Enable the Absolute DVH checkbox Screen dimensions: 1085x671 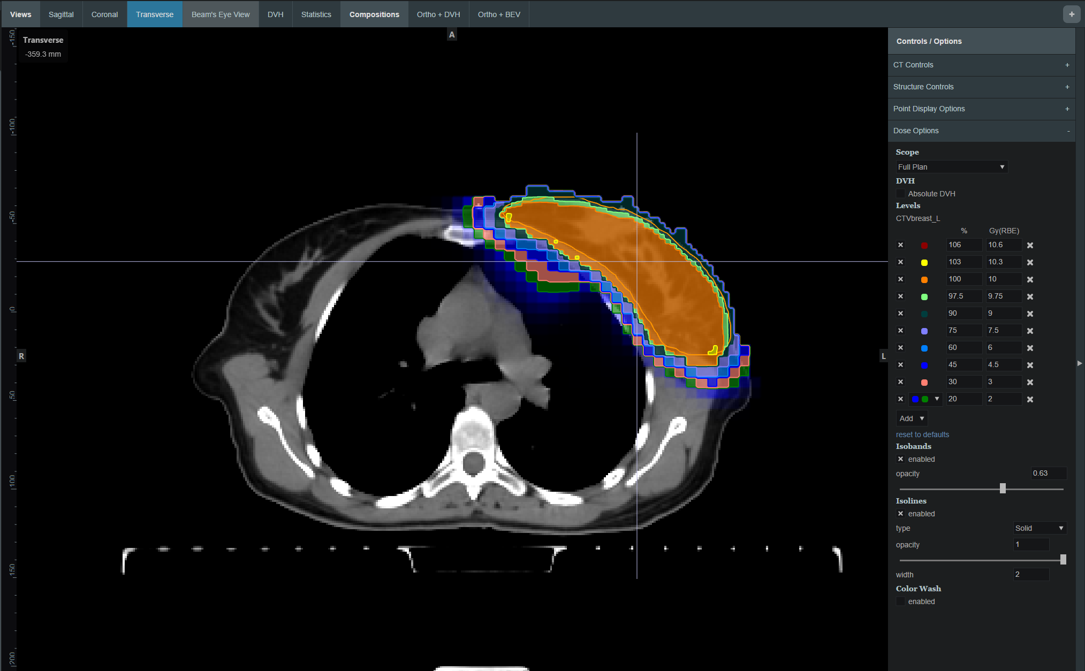(900, 194)
